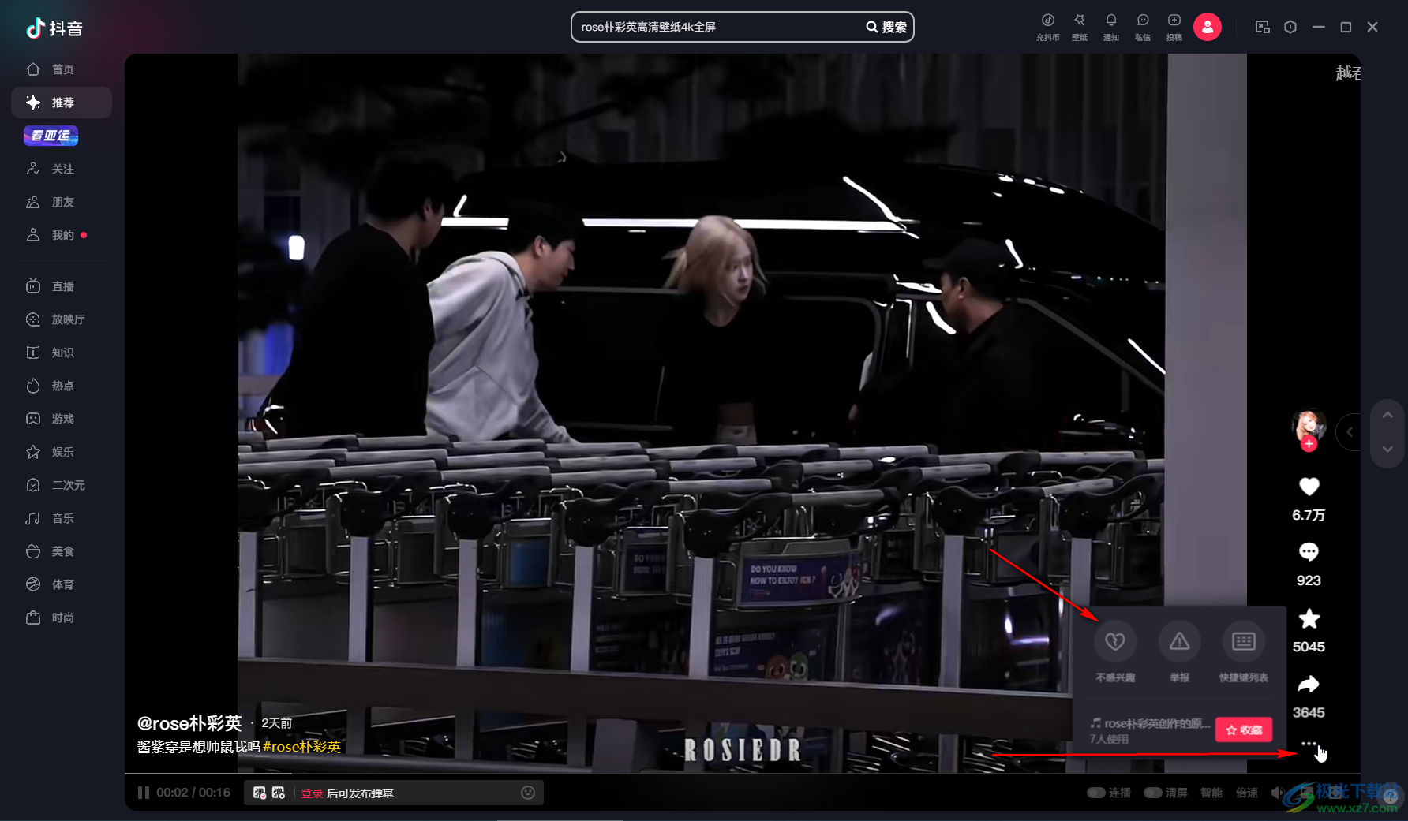Select 推荐 in the sidebar

click(62, 103)
